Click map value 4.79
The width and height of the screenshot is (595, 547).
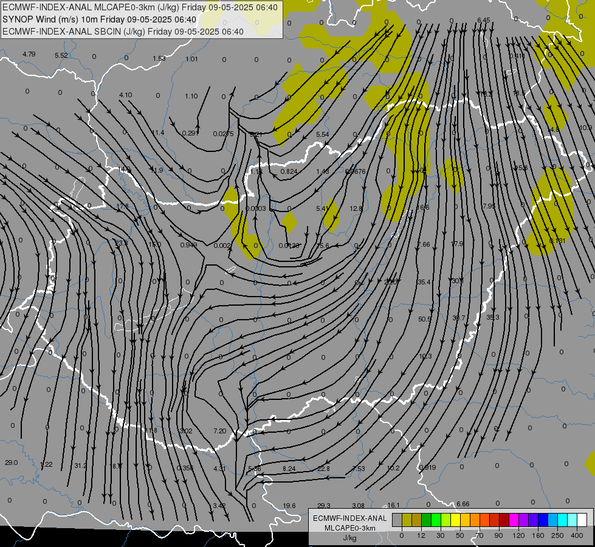pyautogui.click(x=29, y=54)
